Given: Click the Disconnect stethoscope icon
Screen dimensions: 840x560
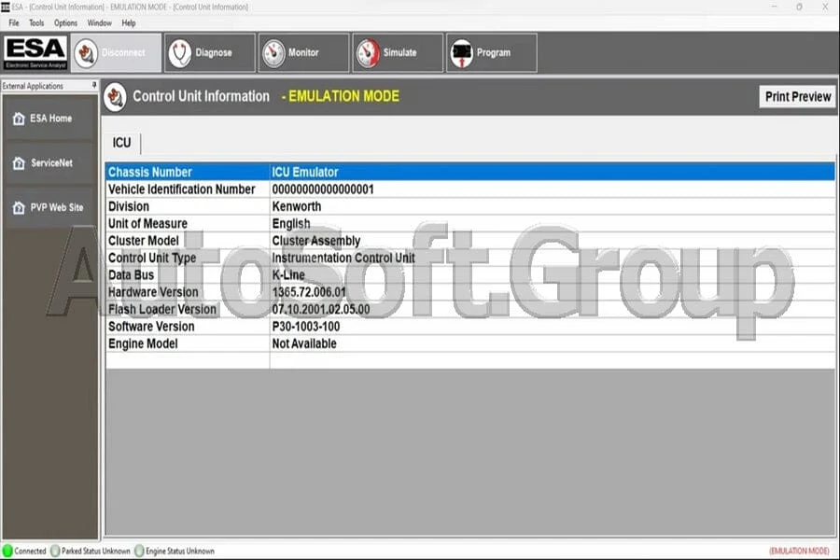Looking at the screenshot, I should (x=86, y=53).
